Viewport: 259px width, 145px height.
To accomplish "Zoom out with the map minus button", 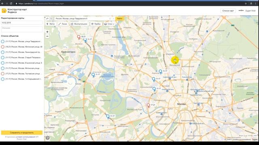I will coord(47,36).
